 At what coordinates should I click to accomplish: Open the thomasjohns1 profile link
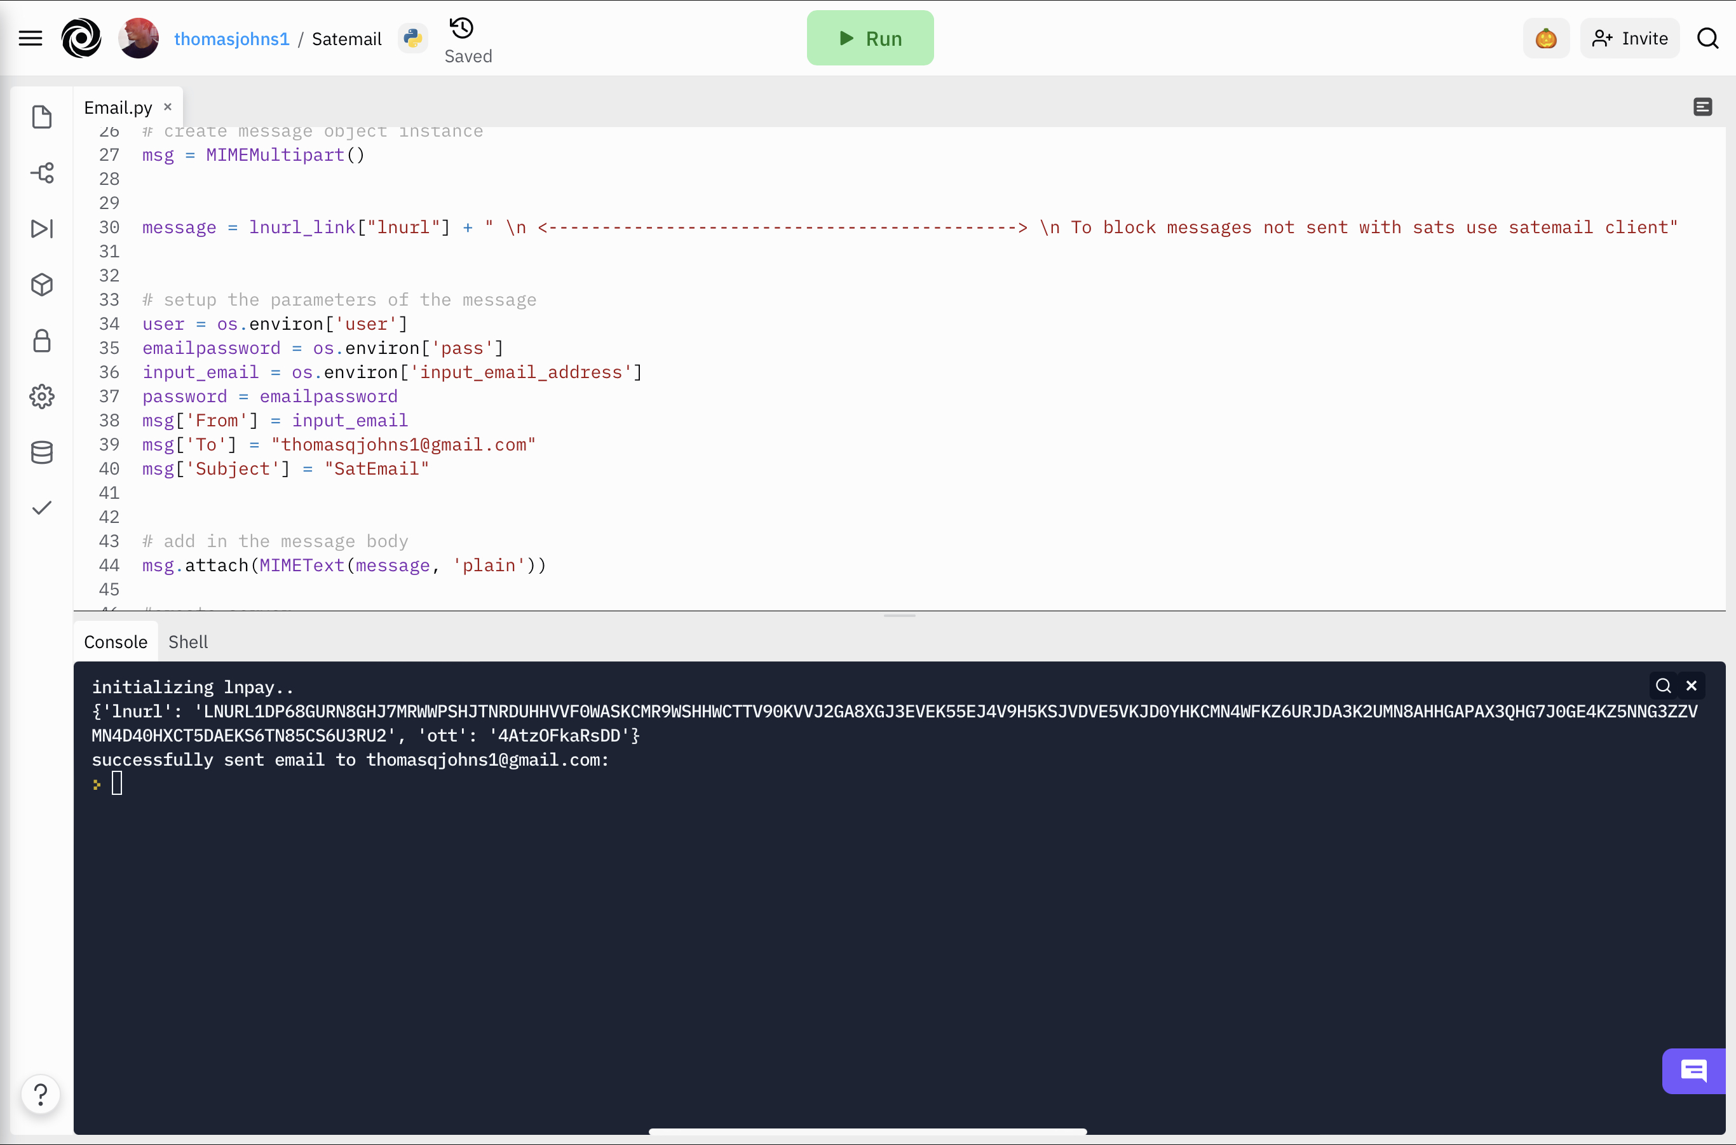point(231,39)
